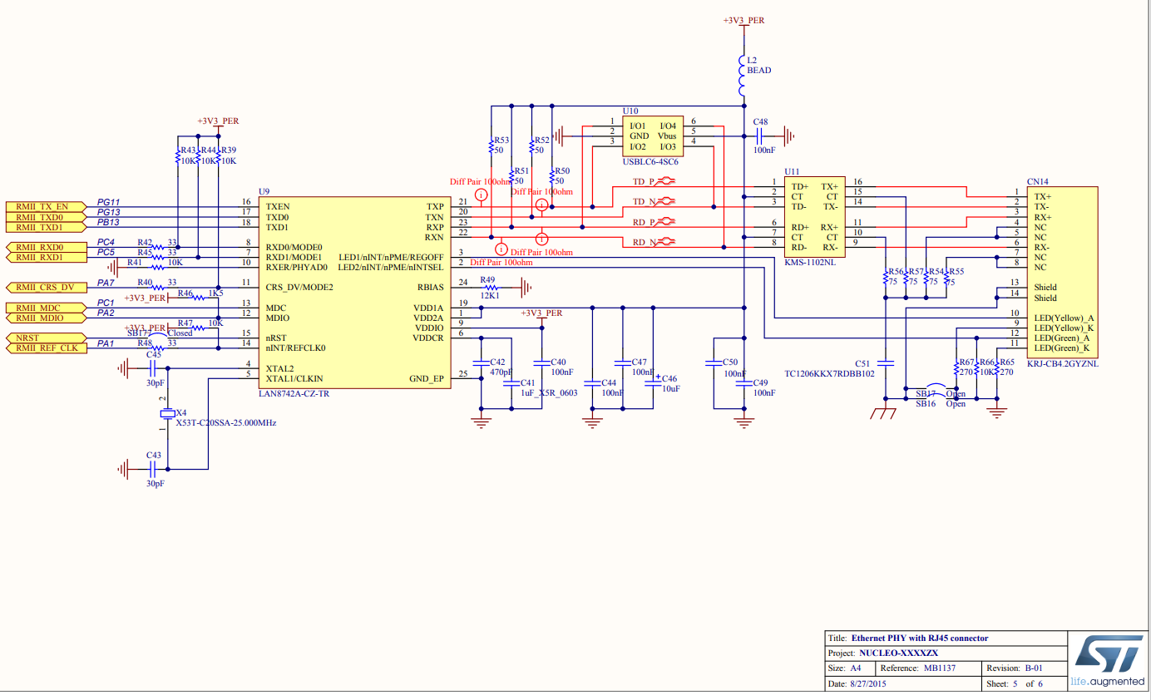Click the LED(Yellow)_A pin on CN14
Viewport: 1151px width, 700px height.
[x=1064, y=318]
